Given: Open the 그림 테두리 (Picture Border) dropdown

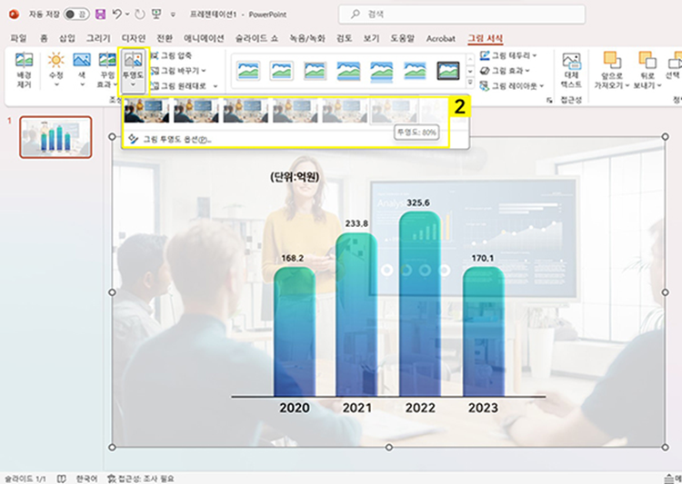Looking at the screenshot, I should 508,55.
